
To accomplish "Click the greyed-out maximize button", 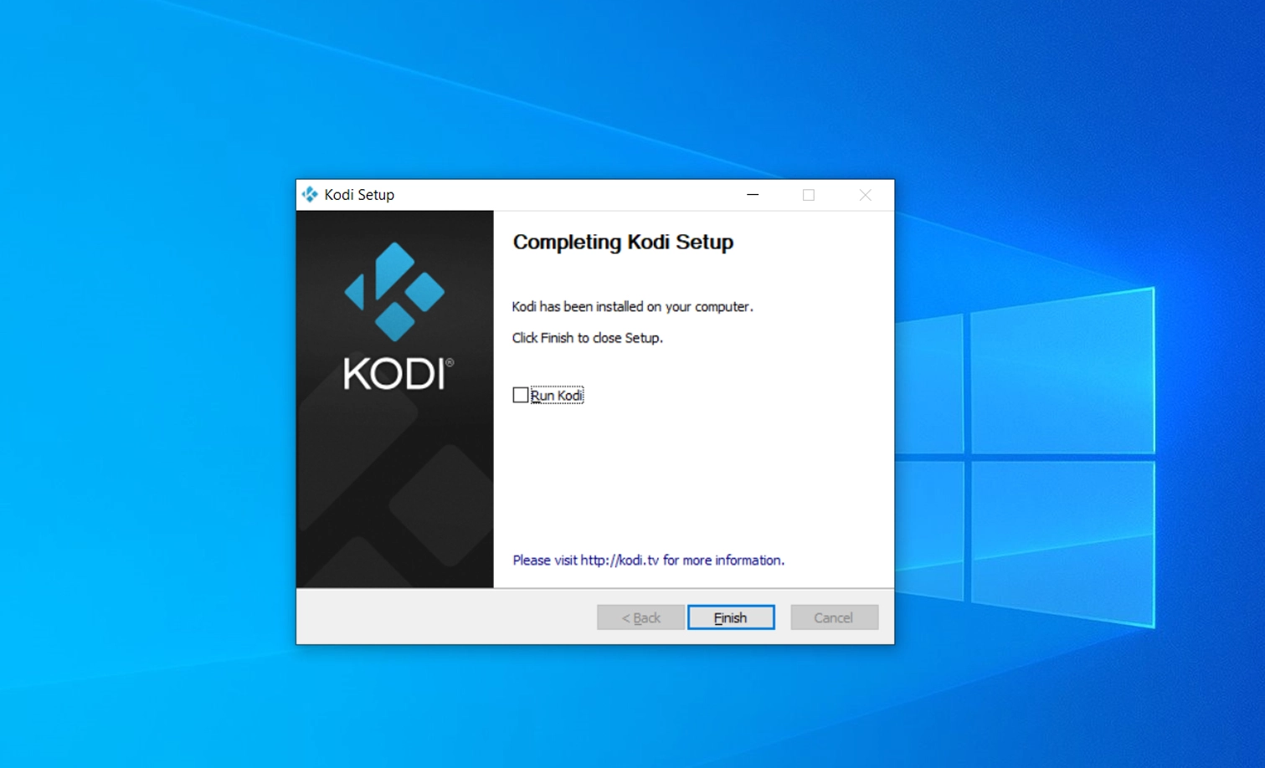I will point(809,195).
